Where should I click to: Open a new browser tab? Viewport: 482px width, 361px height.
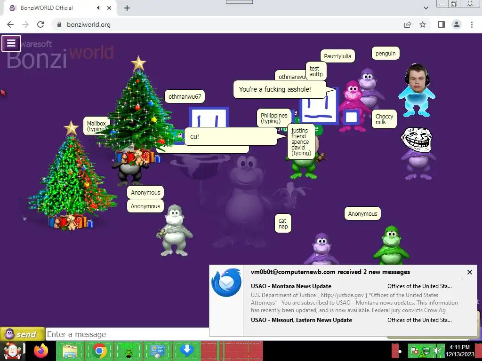tap(127, 8)
